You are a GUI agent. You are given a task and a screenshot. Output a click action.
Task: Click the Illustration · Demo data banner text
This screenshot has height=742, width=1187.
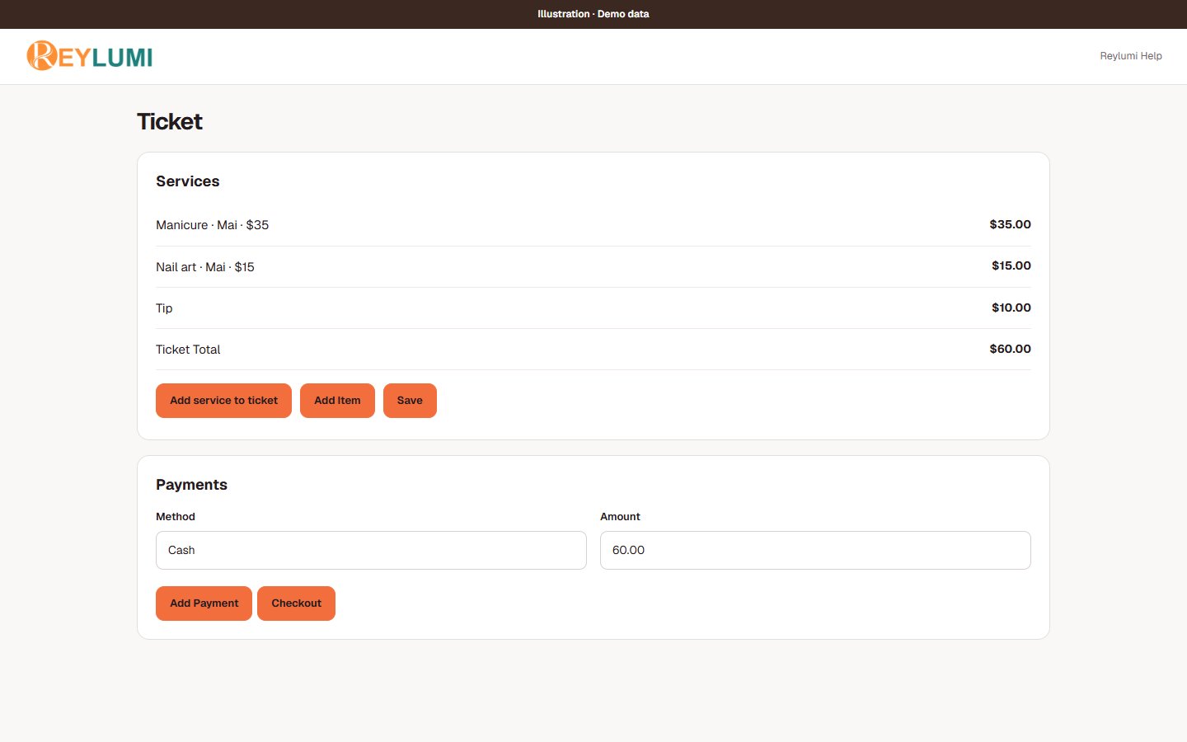[593, 14]
